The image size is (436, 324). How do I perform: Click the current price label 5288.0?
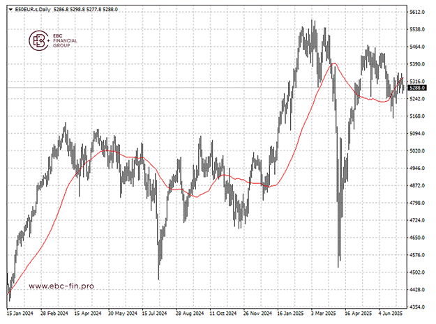click(417, 88)
